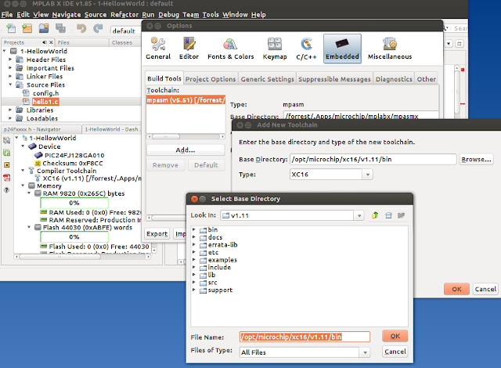The image size is (501, 368).
Task: Open the Editor options category
Action: pos(189,49)
